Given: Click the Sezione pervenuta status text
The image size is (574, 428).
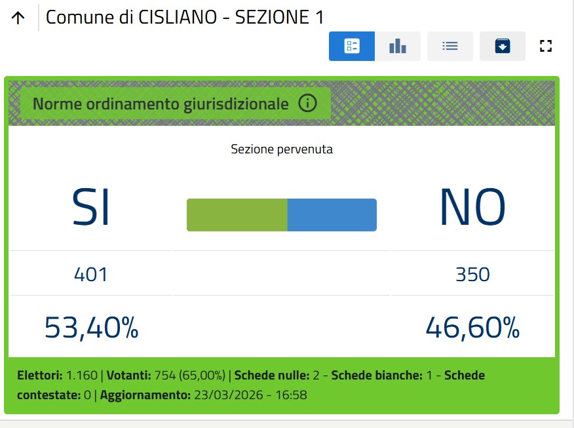Looking at the screenshot, I should point(282,149).
